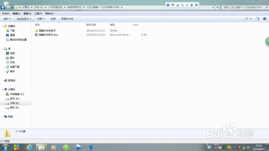
Task: Click 计算机 in the address breadcrumb
Action: pos(26,7)
